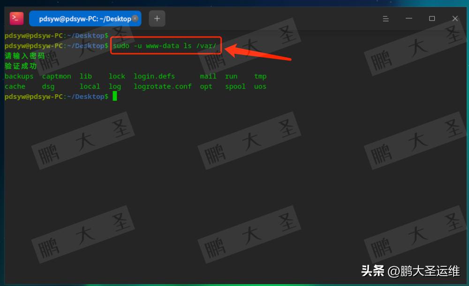Click 'tmp' in the ls output
469x286 pixels.
(x=260, y=76)
